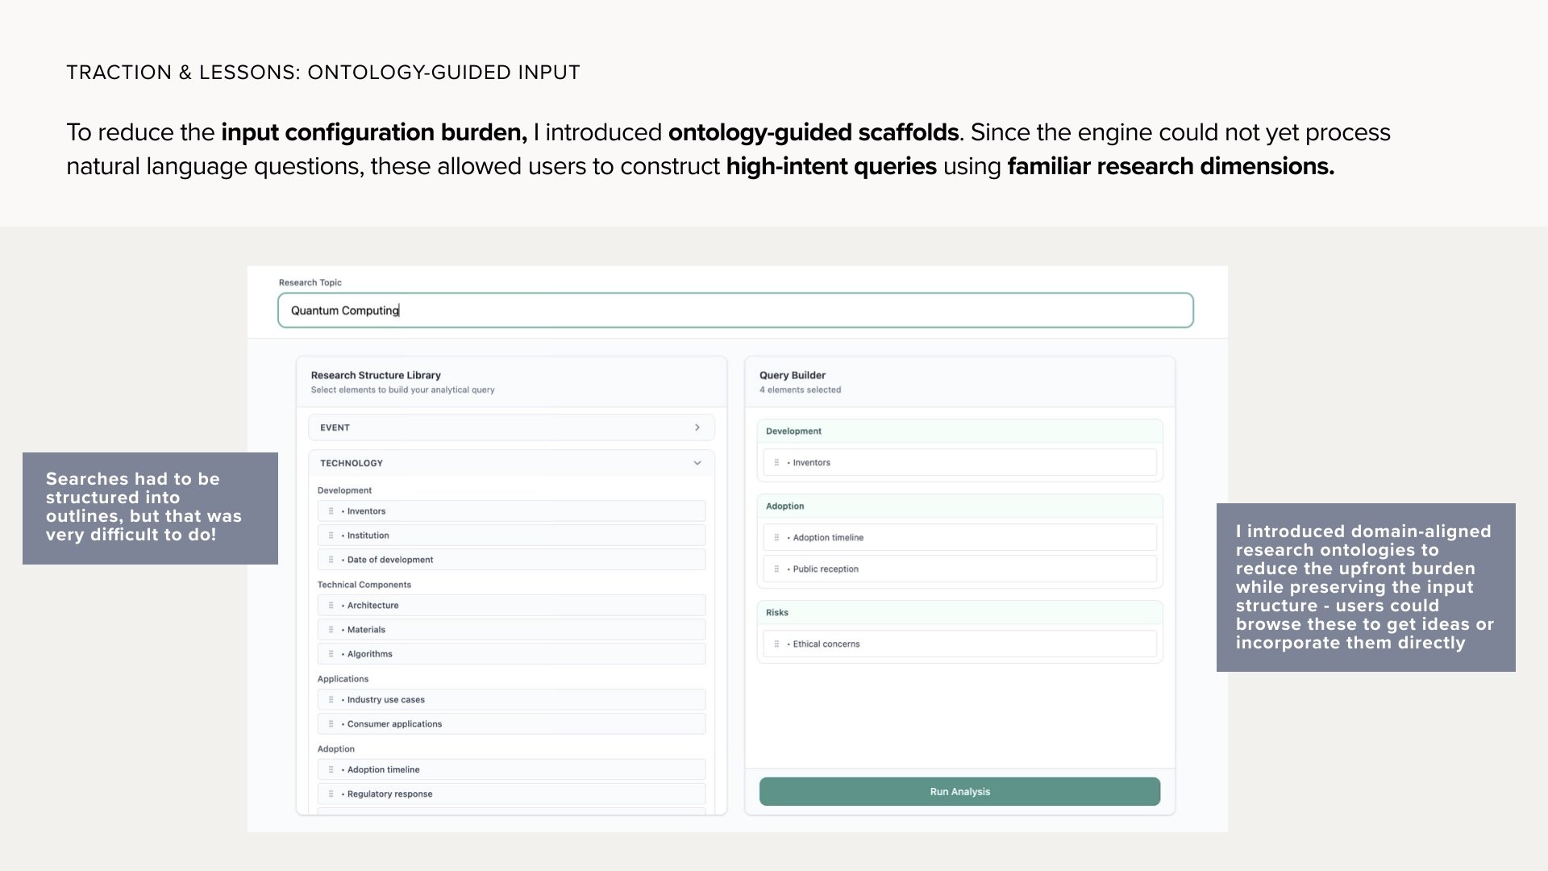1548x871 pixels.
Task: Click drag handle icon beside Institution item
Action: (331, 536)
